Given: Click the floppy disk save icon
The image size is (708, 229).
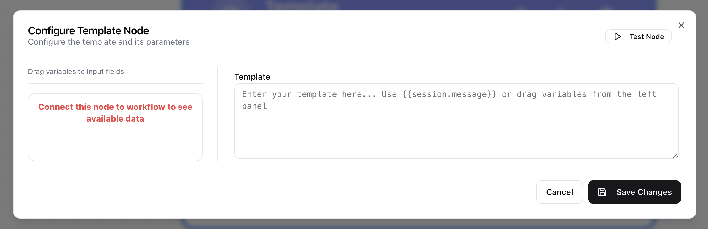Looking at the screenshot, I should [602, 192].
